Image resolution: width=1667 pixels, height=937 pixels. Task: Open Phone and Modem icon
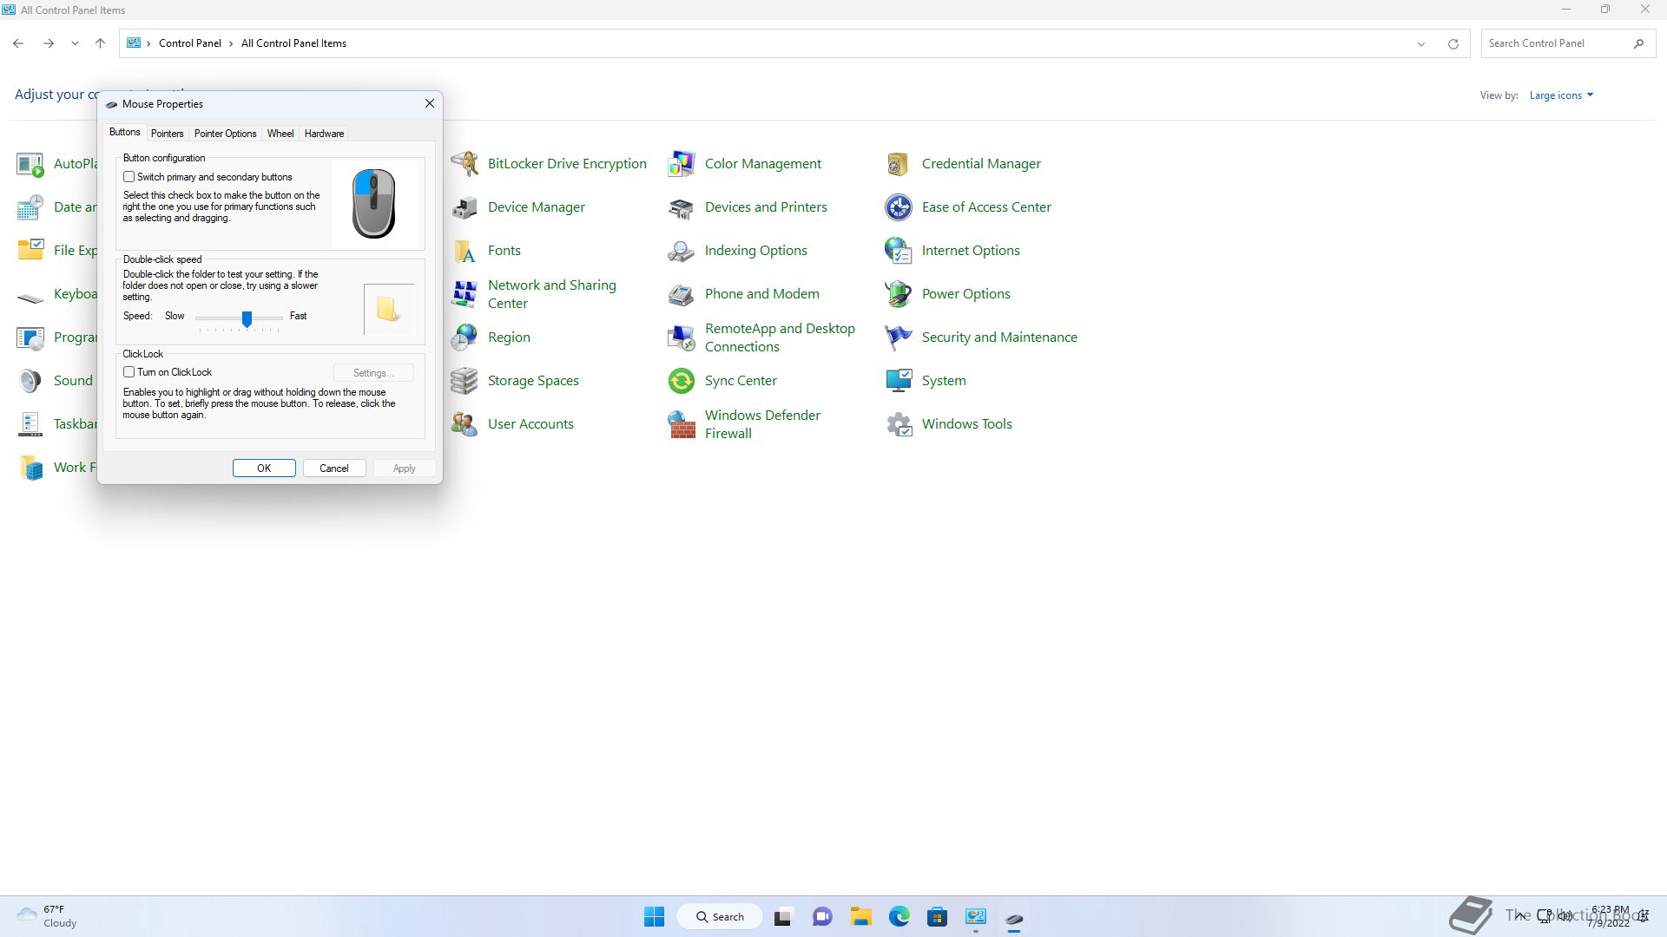pyautogui.click(x=682, y=293)
